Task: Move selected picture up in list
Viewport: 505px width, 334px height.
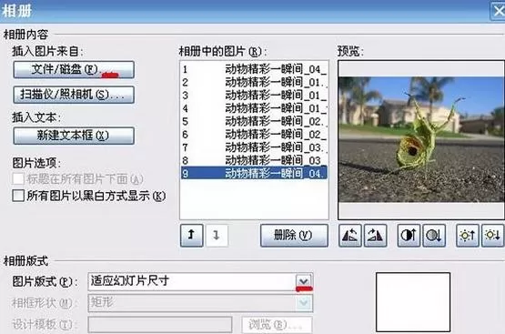Action: point(192,236)
